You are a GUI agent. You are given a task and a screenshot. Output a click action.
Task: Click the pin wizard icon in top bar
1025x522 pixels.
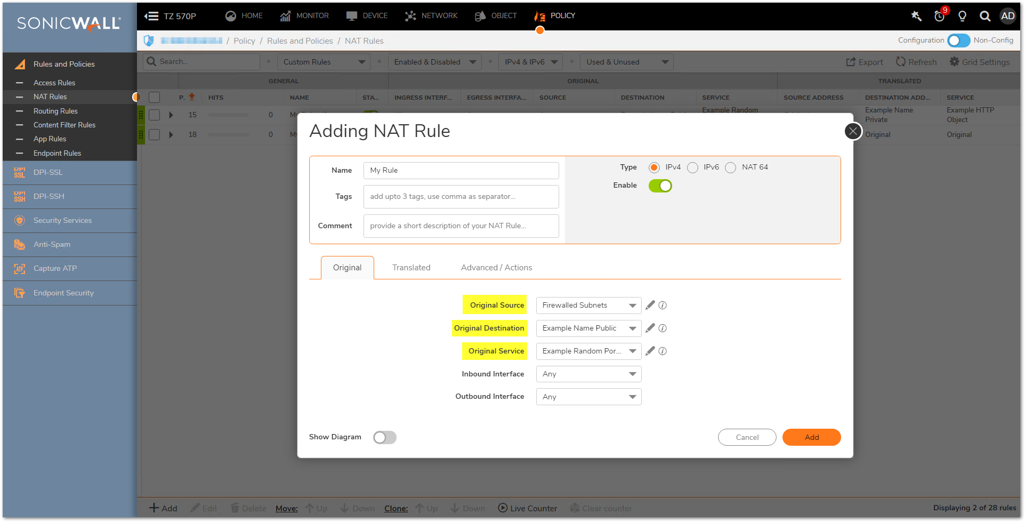coord(916,16)
